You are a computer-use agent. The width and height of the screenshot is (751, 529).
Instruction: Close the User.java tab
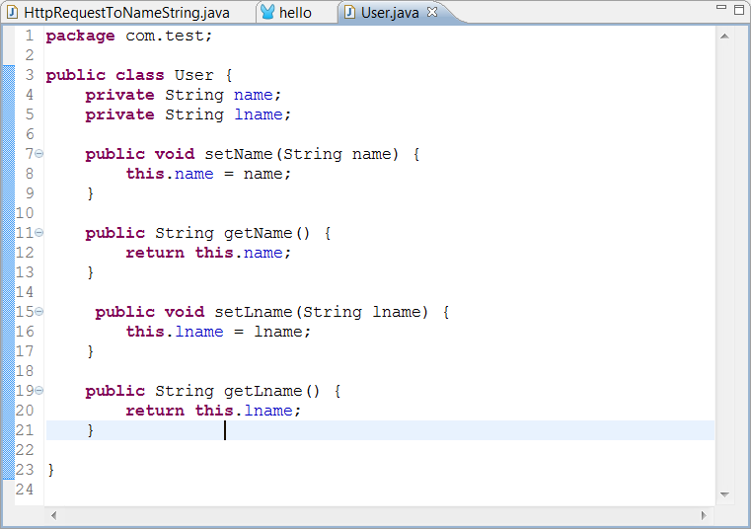(432, 12)
